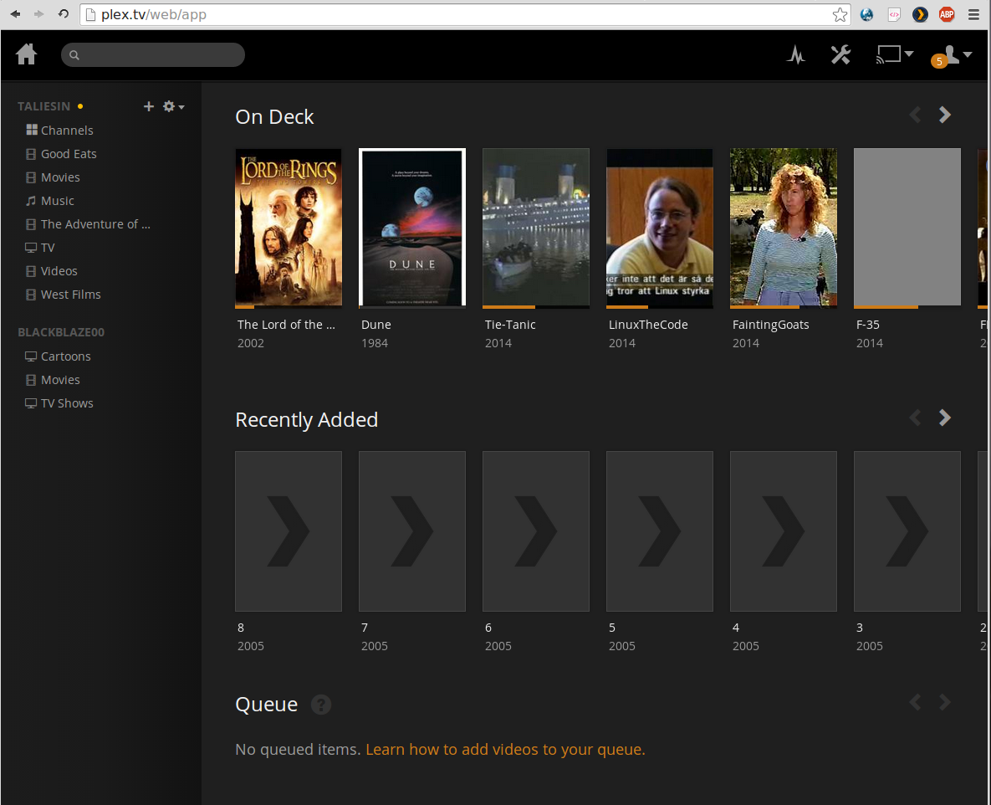Click the Recently Added heading
Screen dimensions: 991x805
click(307, 419)
